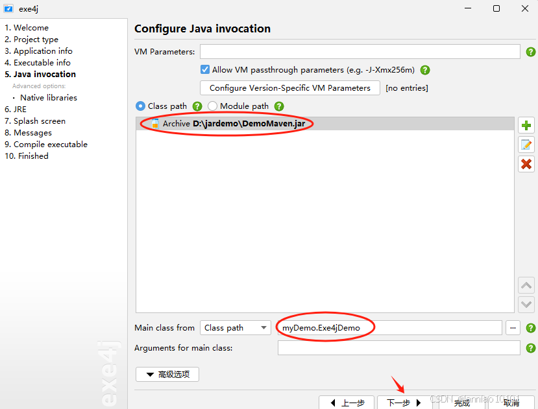Screen dimensions: 538x409
Task: Edit the selected class path entry
Action: 526,145
